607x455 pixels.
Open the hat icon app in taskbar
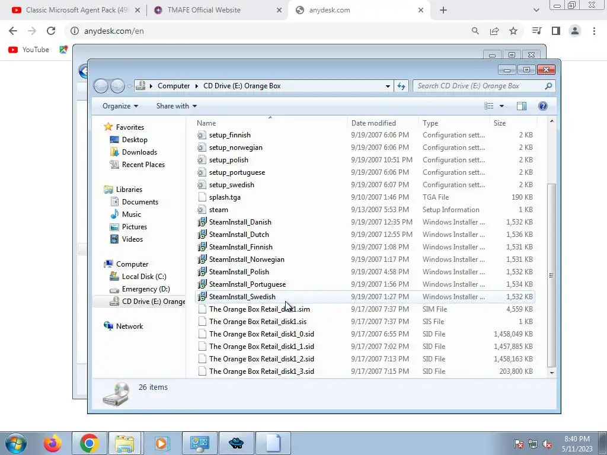[x=236, y=443]
